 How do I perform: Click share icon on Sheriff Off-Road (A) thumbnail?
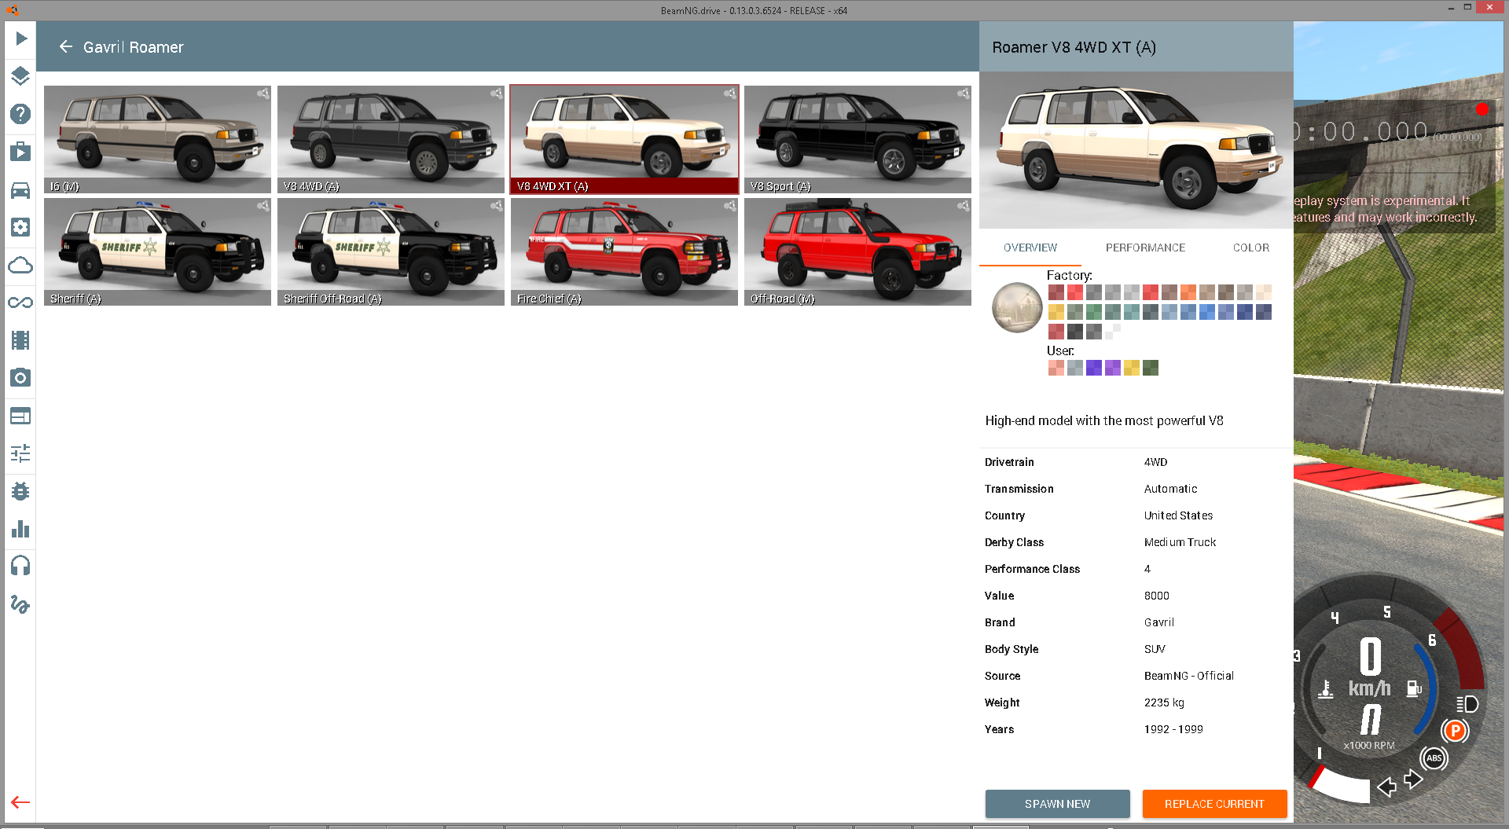pos(496,206)
